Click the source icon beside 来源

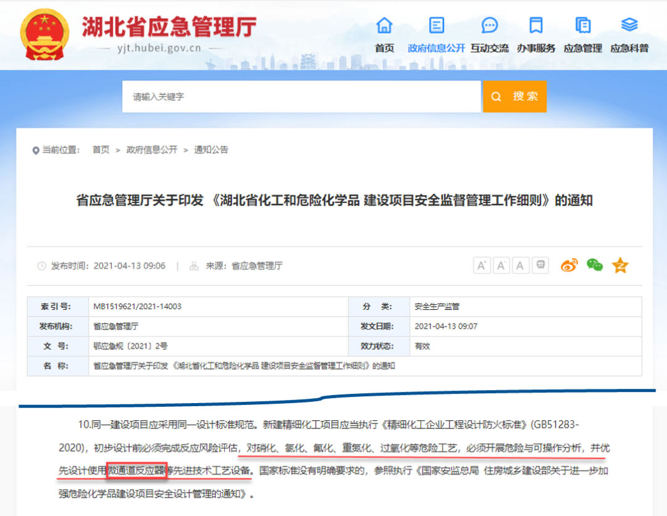click(194, 266)
